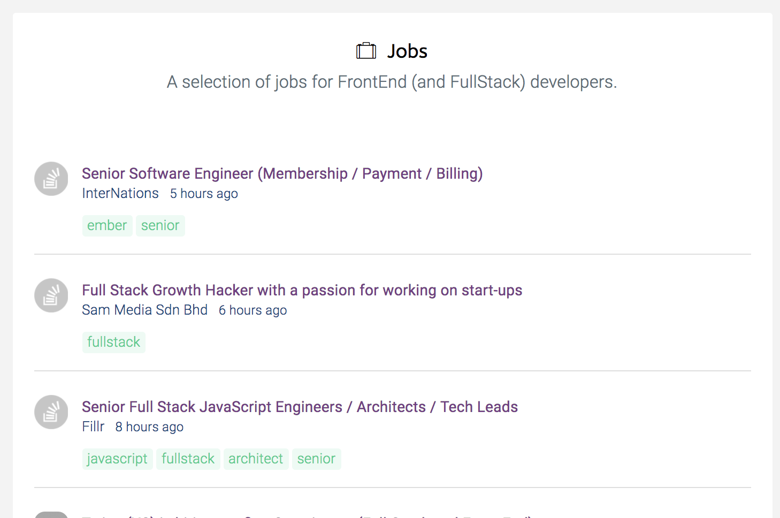Open the Senior Full Stack JavaScript Engineers job

300,407
